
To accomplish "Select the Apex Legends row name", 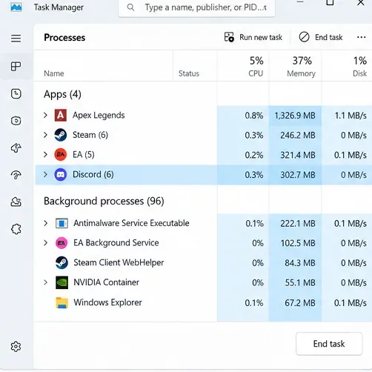I will (99, 116).
